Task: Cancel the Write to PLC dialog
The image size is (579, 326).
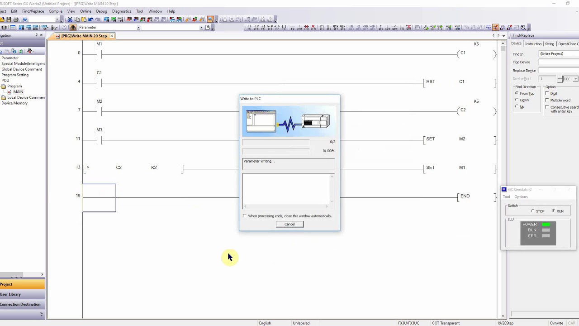Action: (289, 224)
